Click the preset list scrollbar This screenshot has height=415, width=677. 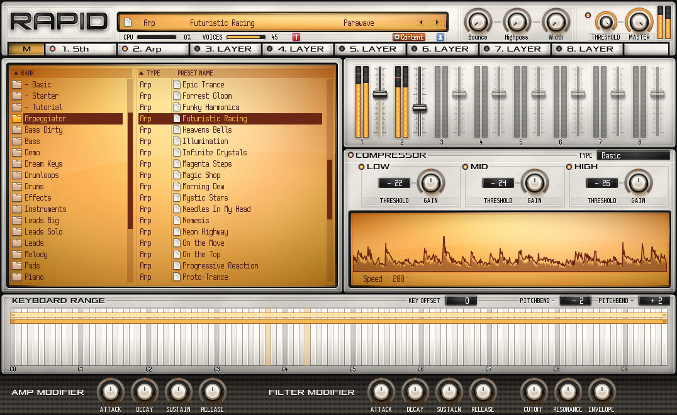(x=330, y=189)
